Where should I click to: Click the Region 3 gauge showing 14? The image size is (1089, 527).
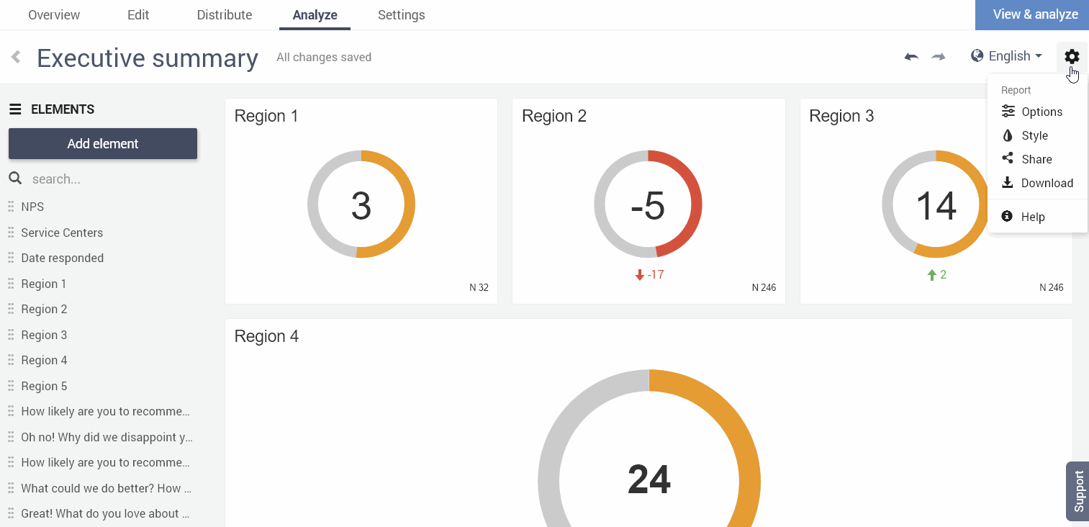(936, 204)
